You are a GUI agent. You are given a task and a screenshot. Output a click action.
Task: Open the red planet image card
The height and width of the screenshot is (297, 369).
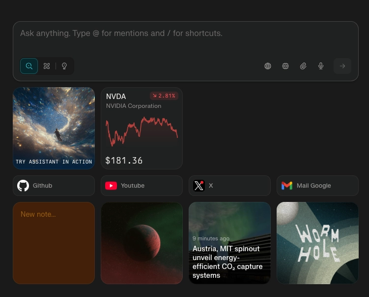click(142, 243)
